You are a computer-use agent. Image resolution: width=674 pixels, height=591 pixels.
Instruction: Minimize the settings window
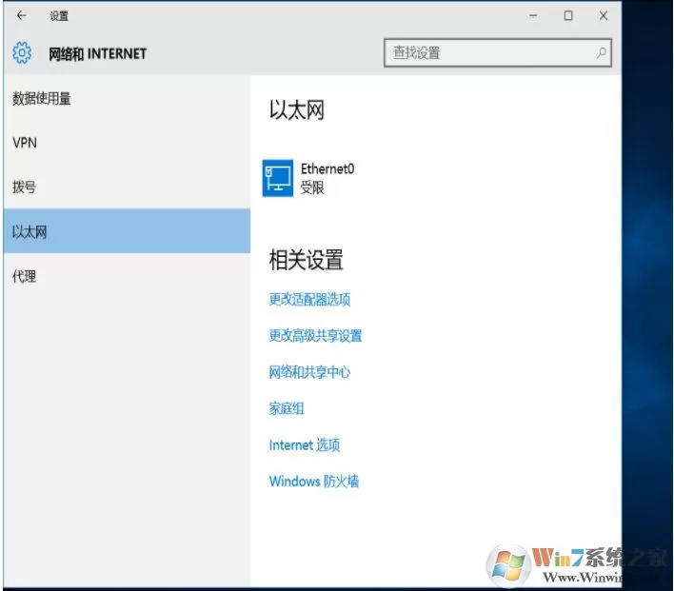[x=533, y=16]
